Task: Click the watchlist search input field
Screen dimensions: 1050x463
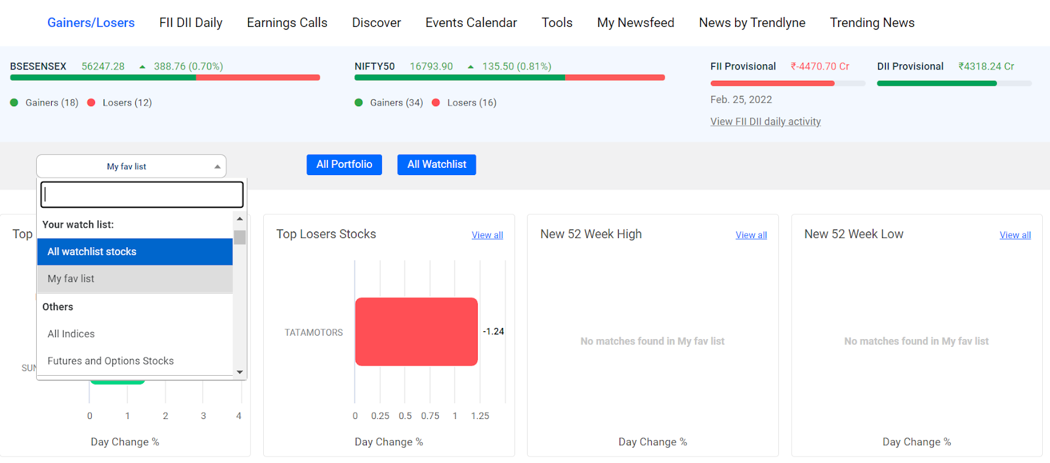Action: coord(142,195)
